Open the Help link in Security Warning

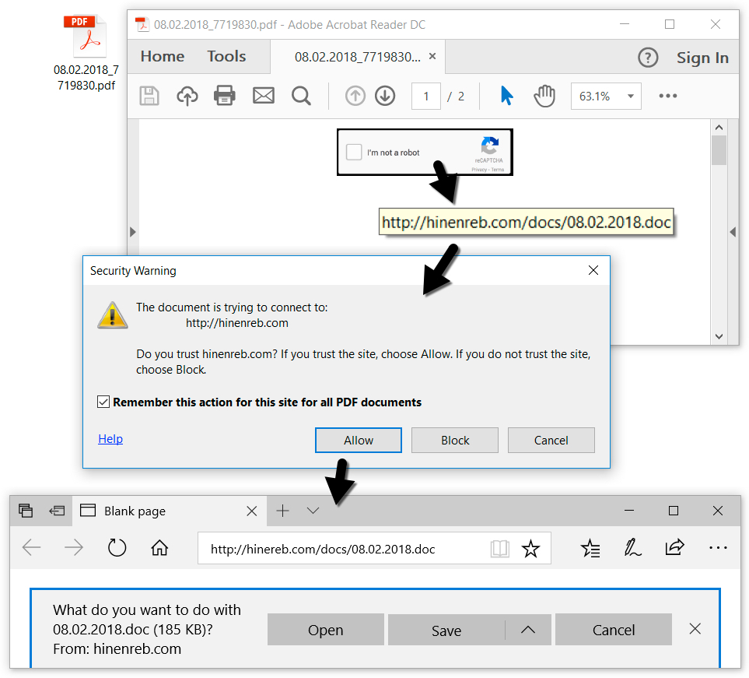click(110, 439)
